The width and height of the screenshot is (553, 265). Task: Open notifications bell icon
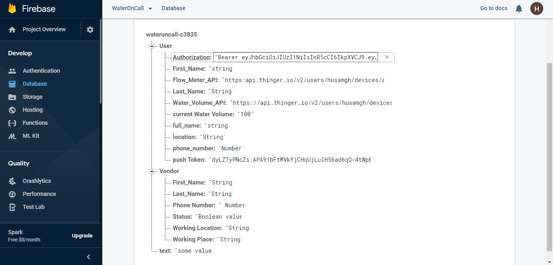[x=519, y=9]
